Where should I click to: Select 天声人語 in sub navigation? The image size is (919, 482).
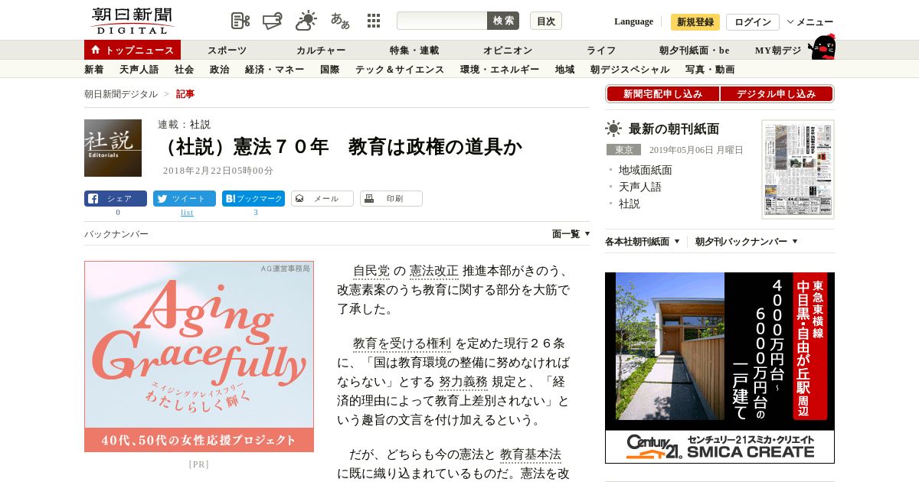pos(139,70)
